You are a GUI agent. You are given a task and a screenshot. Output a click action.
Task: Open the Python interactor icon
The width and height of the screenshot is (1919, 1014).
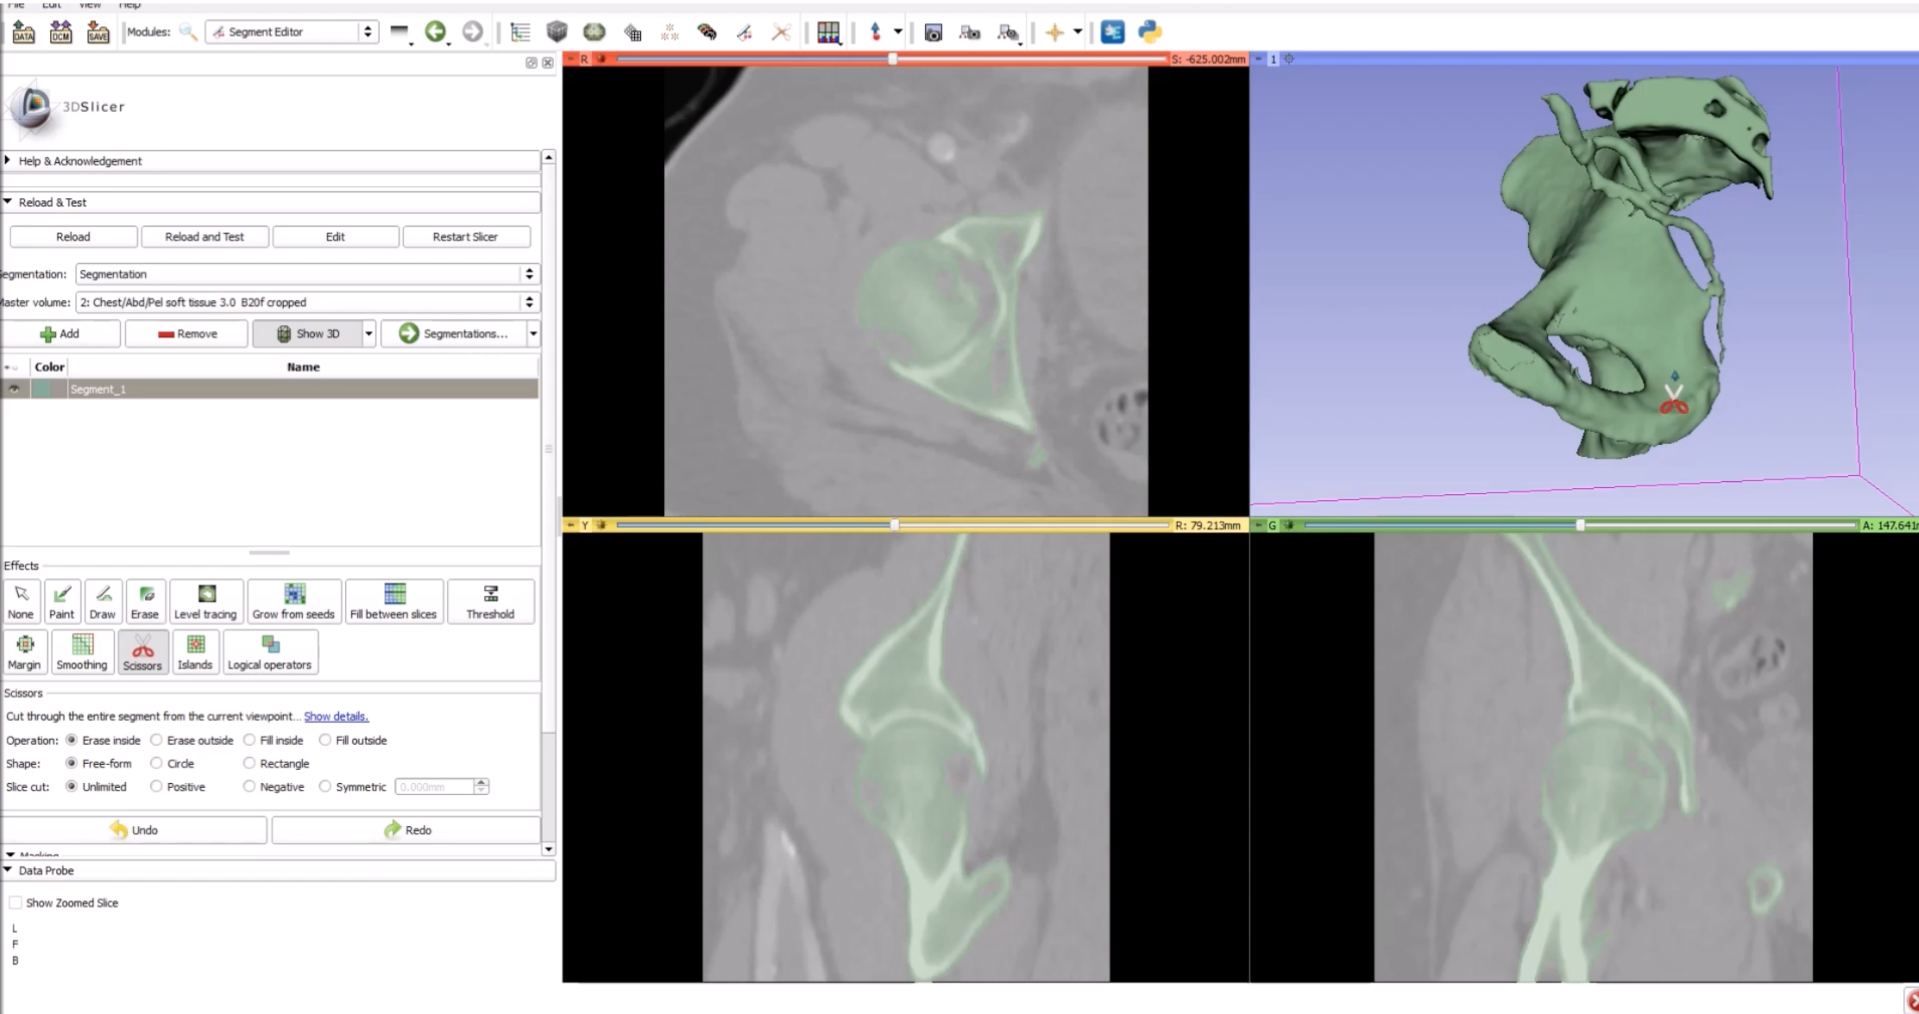(1149, 32)
